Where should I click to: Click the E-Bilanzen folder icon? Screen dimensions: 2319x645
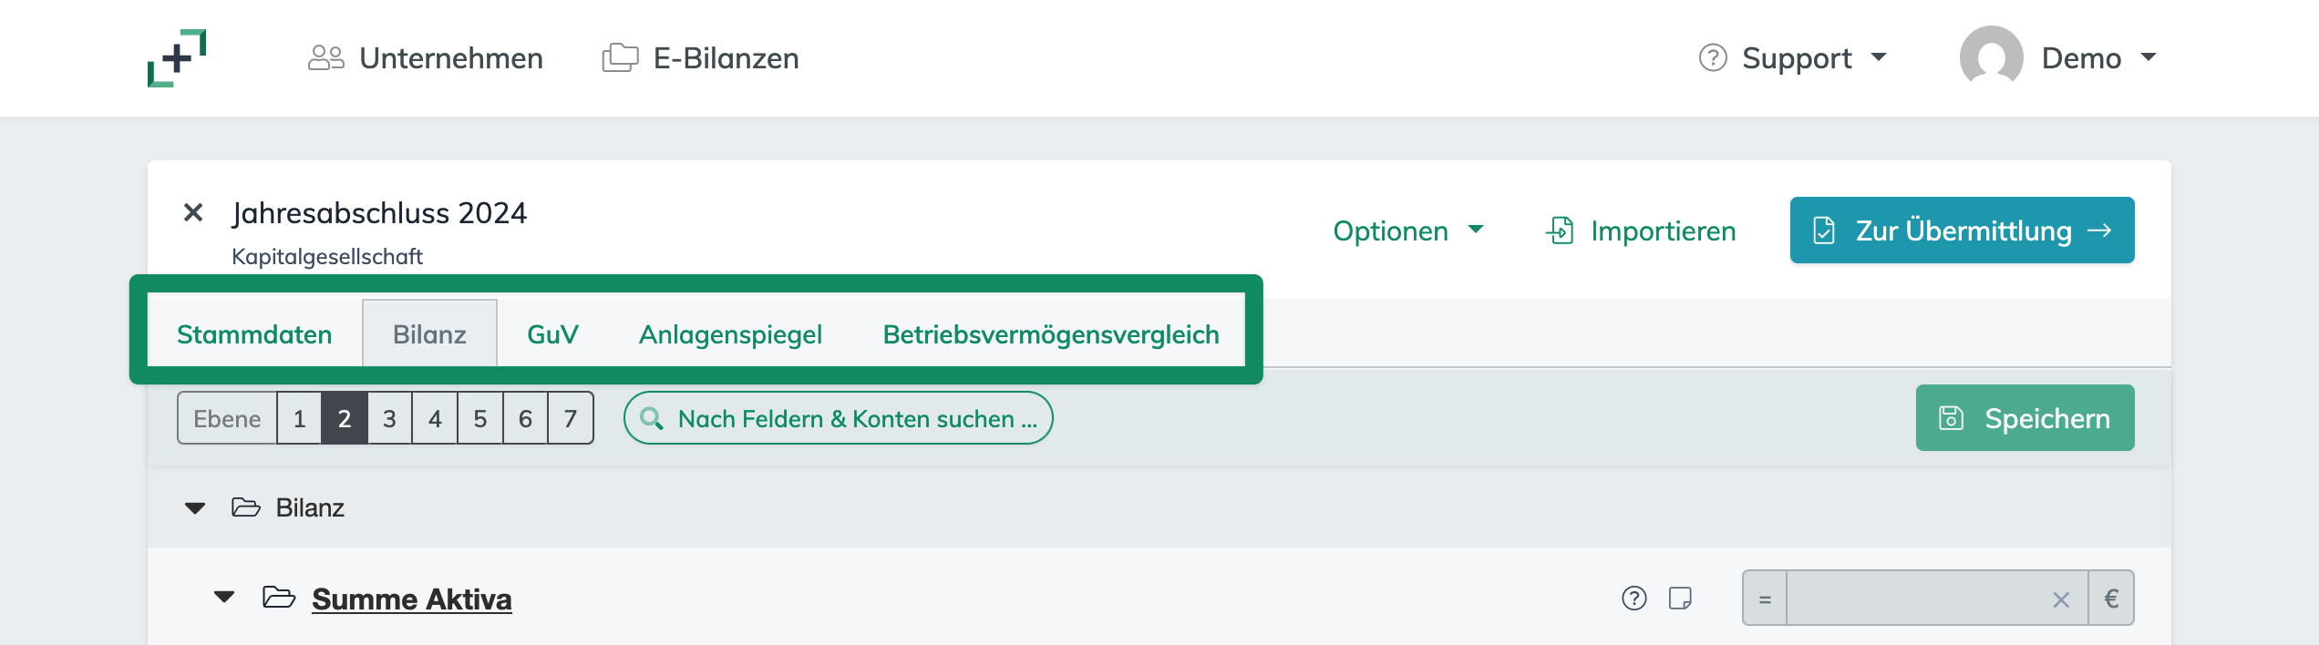(x=619, y=57)
